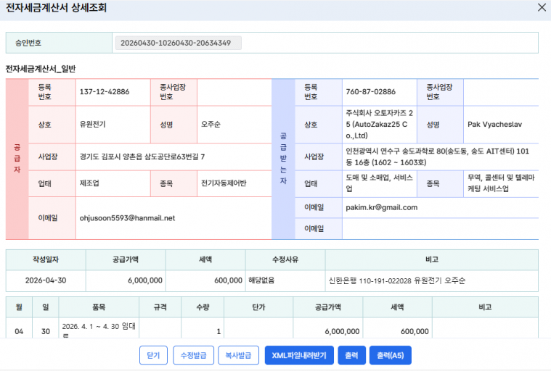
Task: Click the 출력 print button
Action: (352, 355)
